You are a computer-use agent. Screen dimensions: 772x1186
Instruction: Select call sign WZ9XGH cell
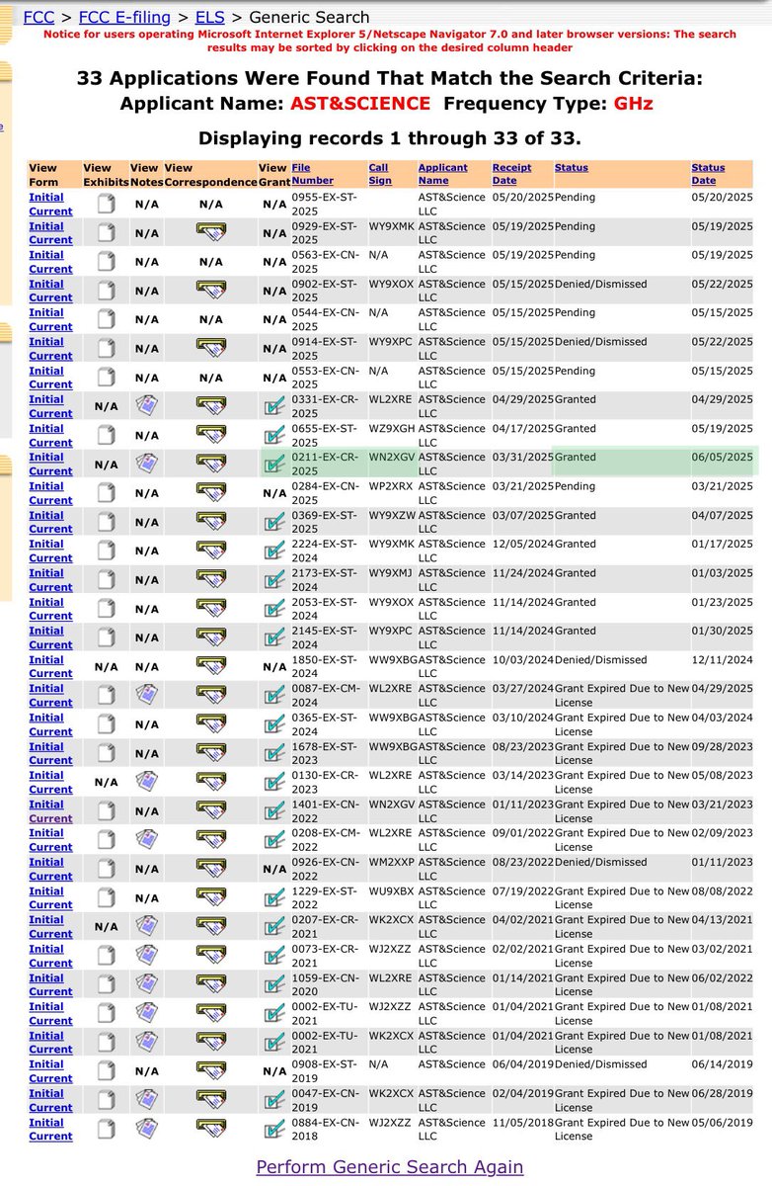coord(391,429)
